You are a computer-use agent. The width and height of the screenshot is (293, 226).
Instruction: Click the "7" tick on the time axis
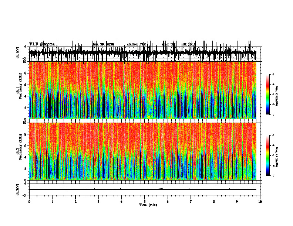(x=191, y=202)
